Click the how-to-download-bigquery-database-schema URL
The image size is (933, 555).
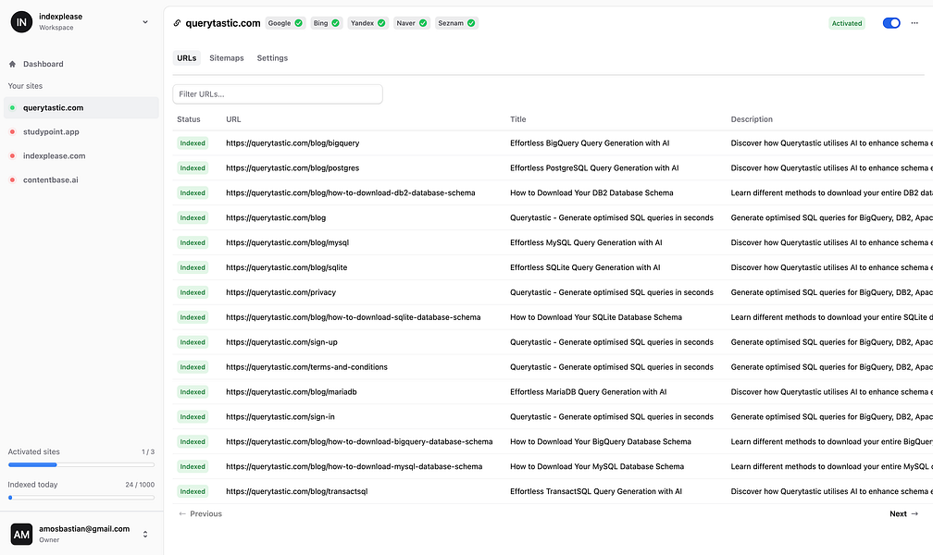tap(359, 442)
